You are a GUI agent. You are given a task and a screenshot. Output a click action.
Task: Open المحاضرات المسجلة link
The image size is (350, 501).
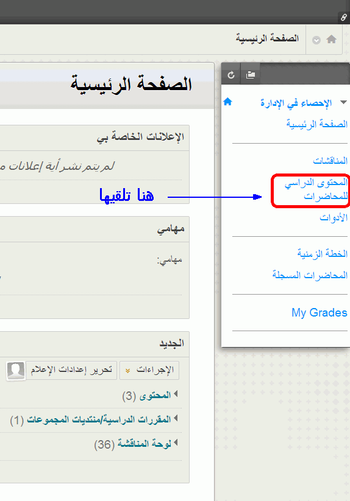310,275
